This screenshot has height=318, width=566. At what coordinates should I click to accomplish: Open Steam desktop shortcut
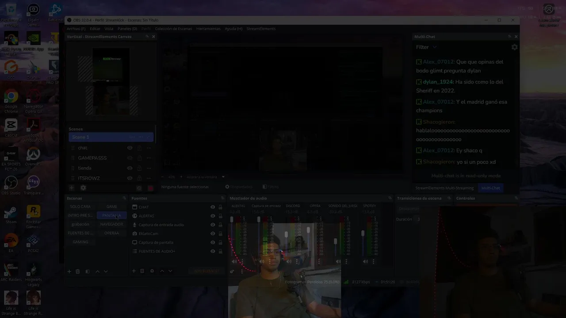pos(11,216)
